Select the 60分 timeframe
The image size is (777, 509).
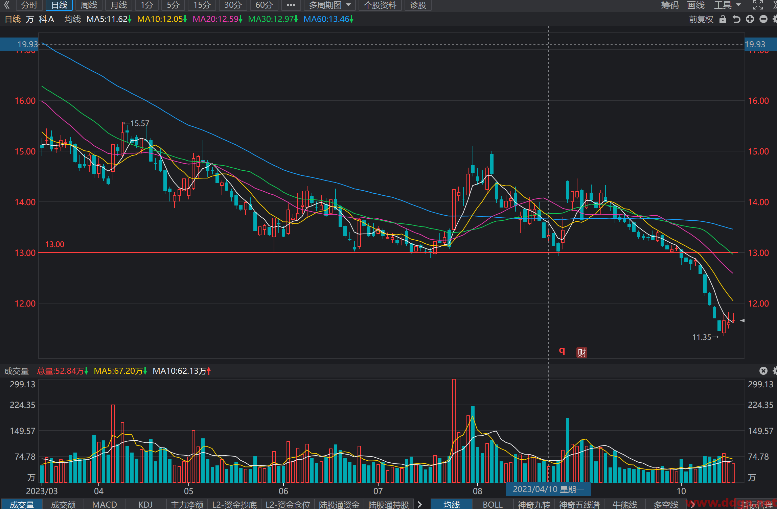(264, 5)
